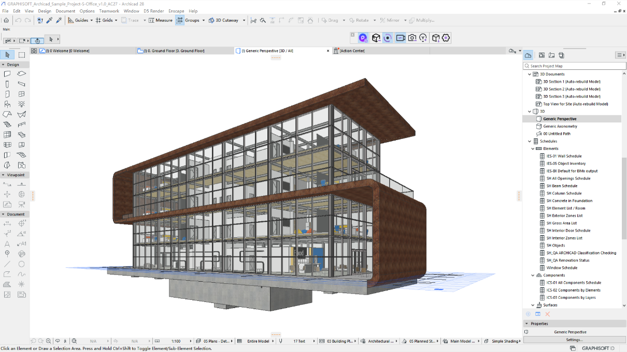
Task: Open the Generic Axonometry view
Action: [x=560, y=126]
